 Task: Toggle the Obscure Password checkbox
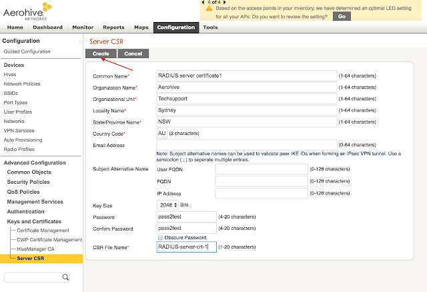pyautogui.click(x=160, y=237)
